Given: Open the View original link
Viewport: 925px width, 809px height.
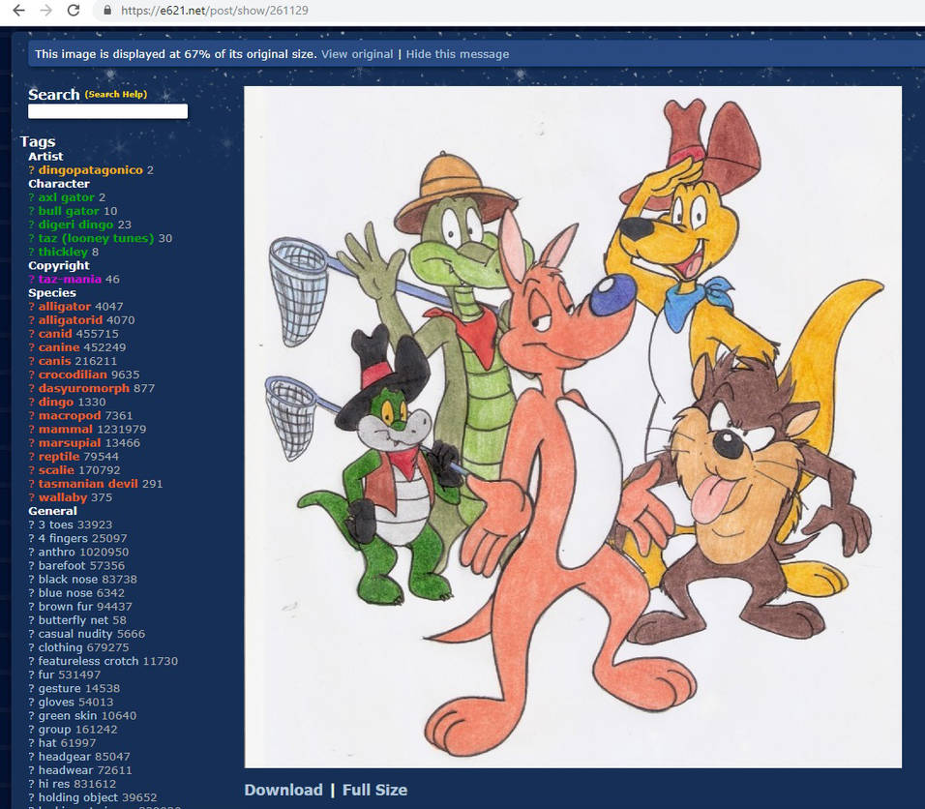Looking at the screenshot, I should [357, 54].
